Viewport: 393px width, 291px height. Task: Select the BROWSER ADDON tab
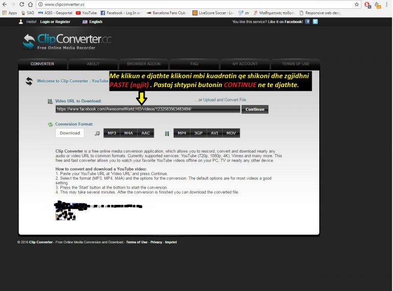[x=144, y=64]
